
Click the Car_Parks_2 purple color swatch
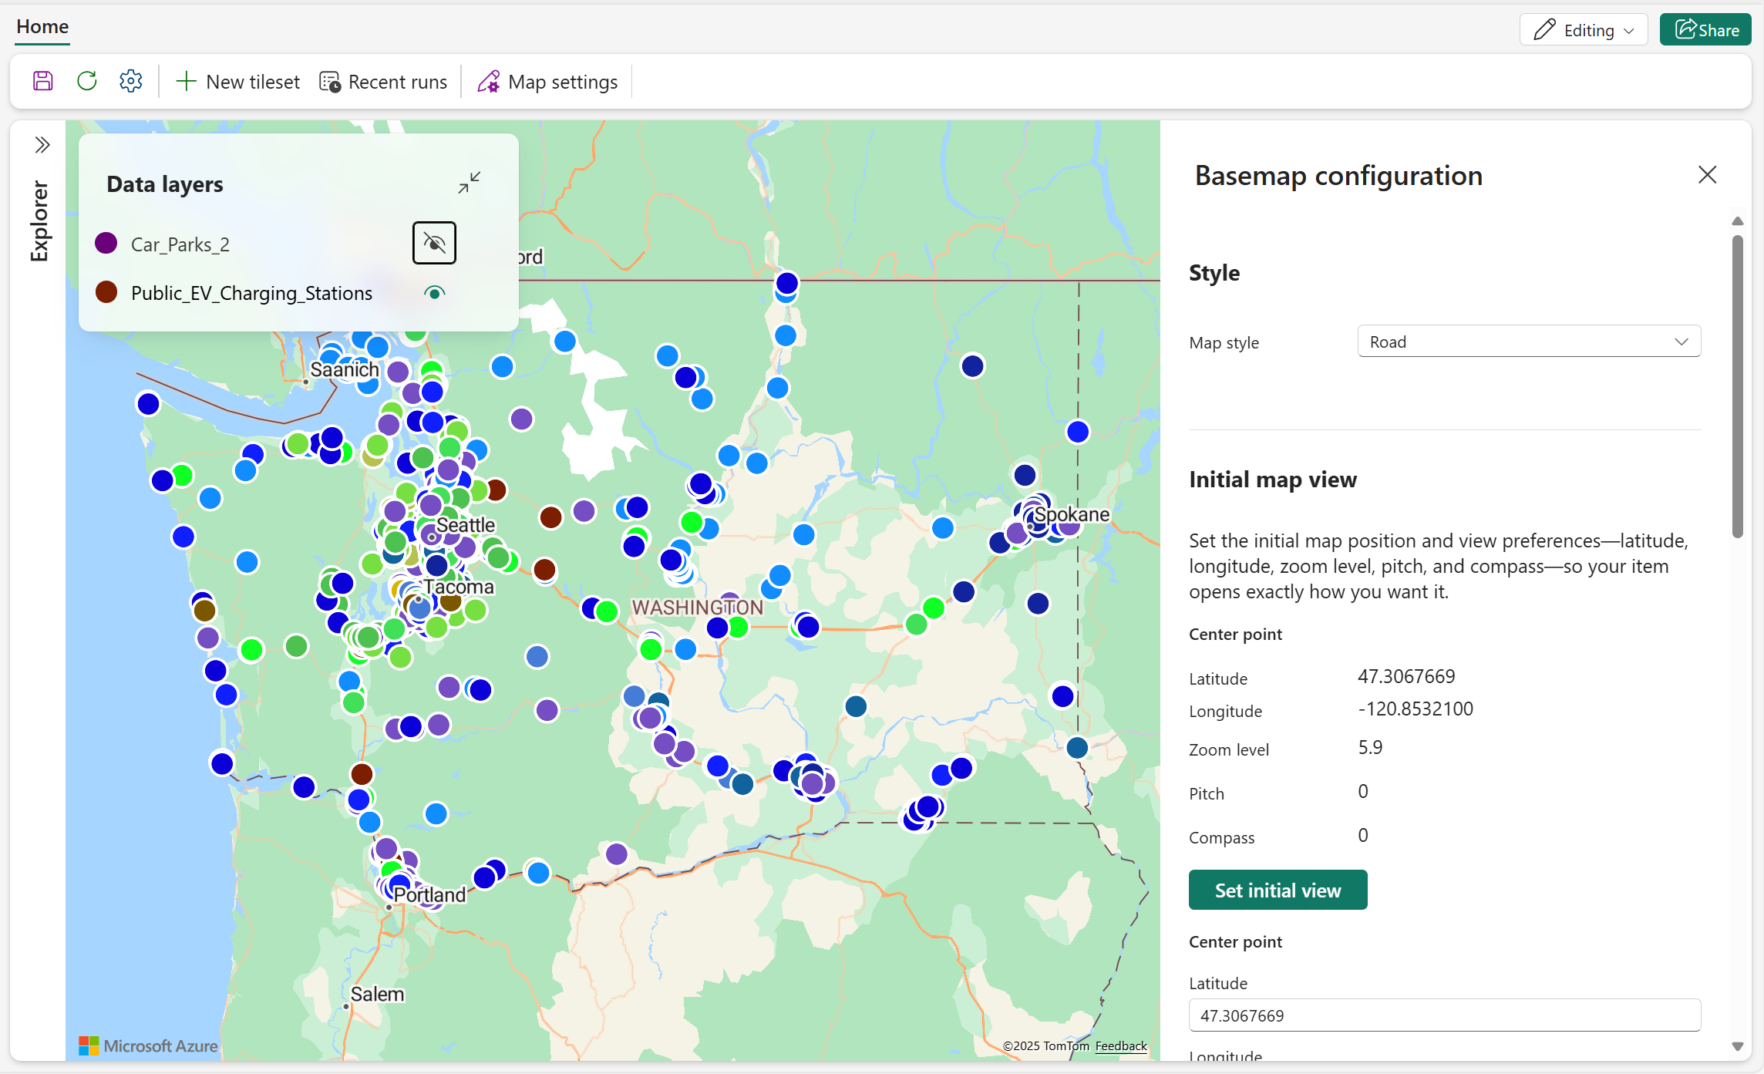coord(106,244)
